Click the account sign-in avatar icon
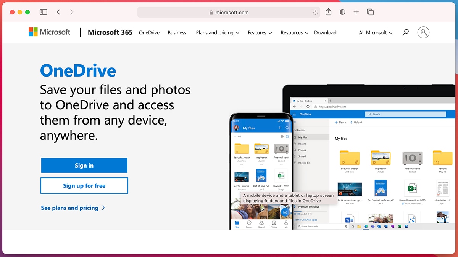 (423, 32)
